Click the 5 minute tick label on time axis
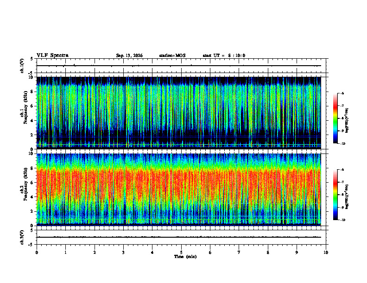This screenshot has width=367, height=283. click(181, 252)
